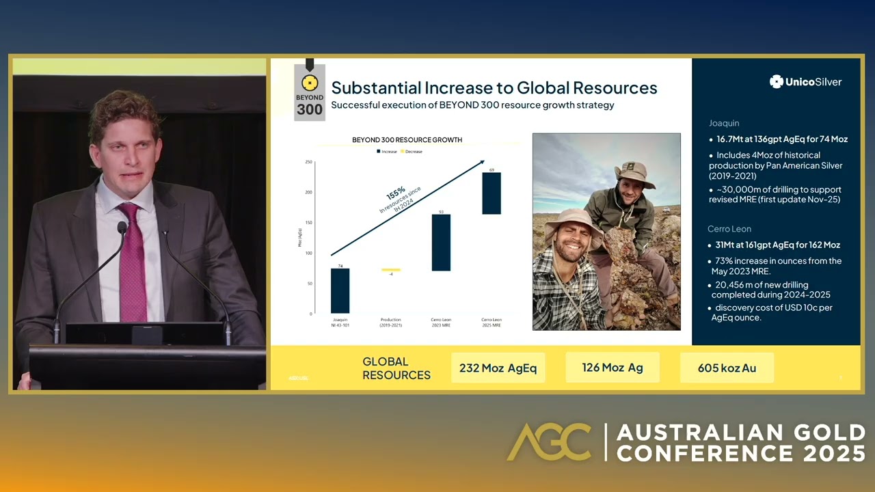The height and width of the screenshot is (492, 875).
Task: Click the chart title 'BEYOND 300 RESOURCE GROWTH'
Action: click(x=407, y=140)
